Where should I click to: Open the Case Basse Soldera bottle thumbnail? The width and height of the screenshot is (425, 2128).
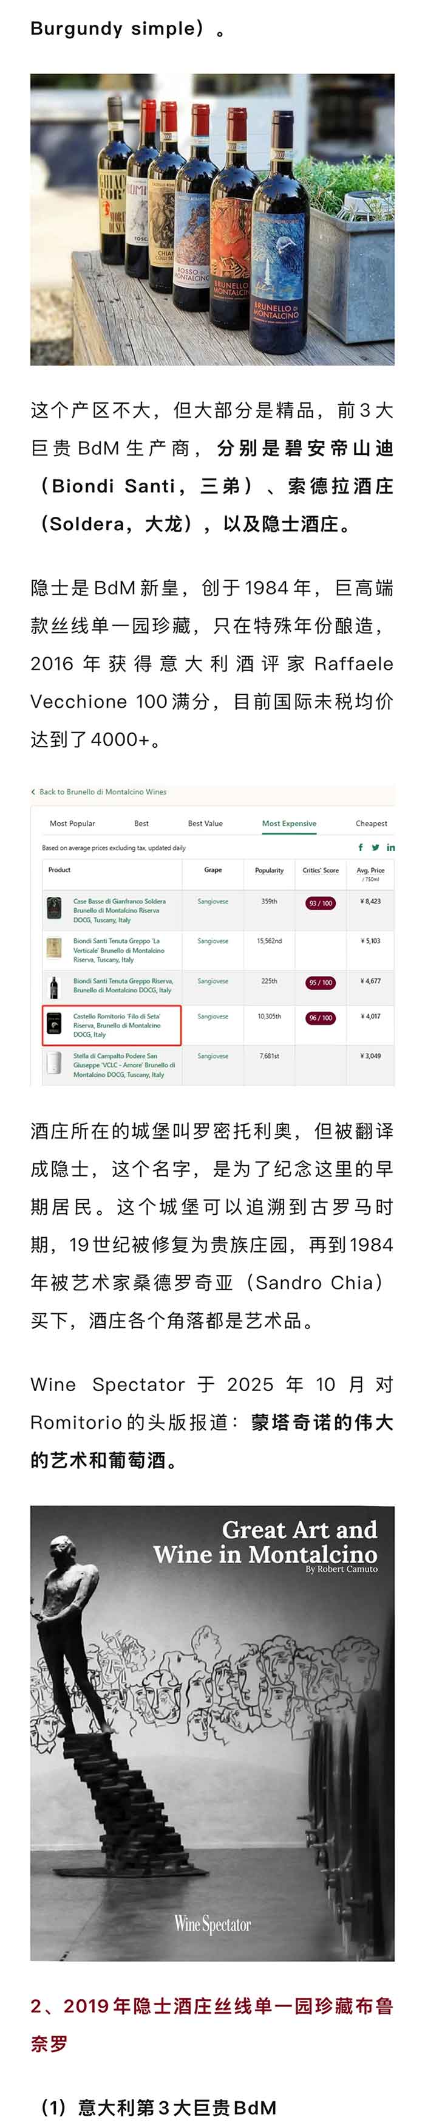pos(53,910)
